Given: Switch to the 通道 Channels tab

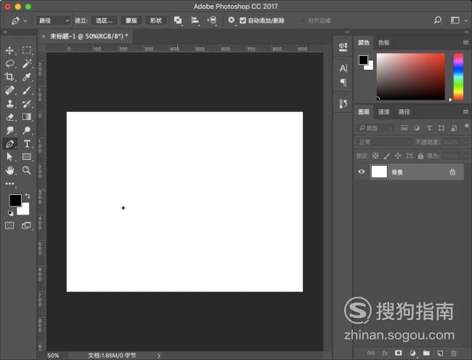Looking at the screenshot, I should (x=383, y=112).
